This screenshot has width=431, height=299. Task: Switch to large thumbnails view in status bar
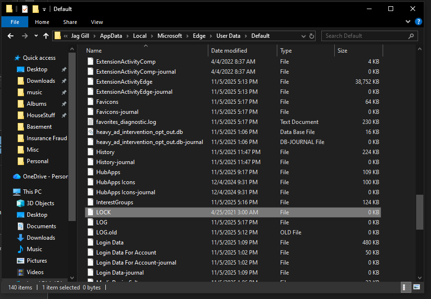(x=416, y=287)
